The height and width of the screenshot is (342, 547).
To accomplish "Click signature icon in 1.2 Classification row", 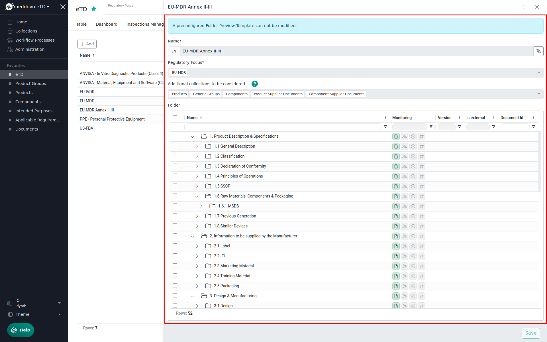I will click(404, 156).
